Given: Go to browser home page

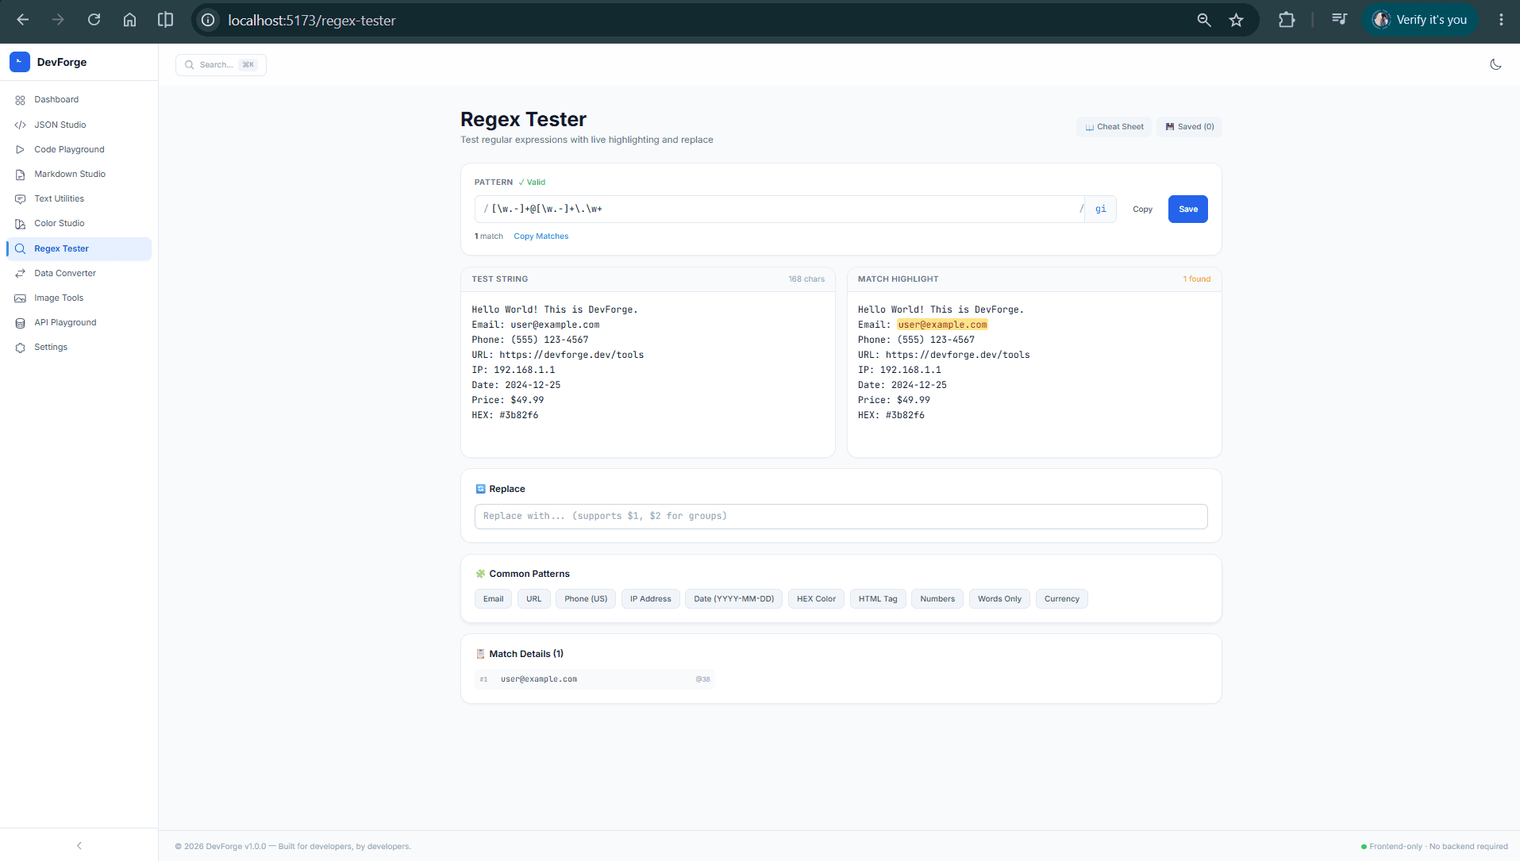Looking at the screenshot, I should 129,20.
